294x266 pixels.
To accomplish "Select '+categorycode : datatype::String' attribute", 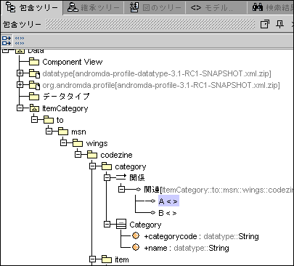I will 201,236.
